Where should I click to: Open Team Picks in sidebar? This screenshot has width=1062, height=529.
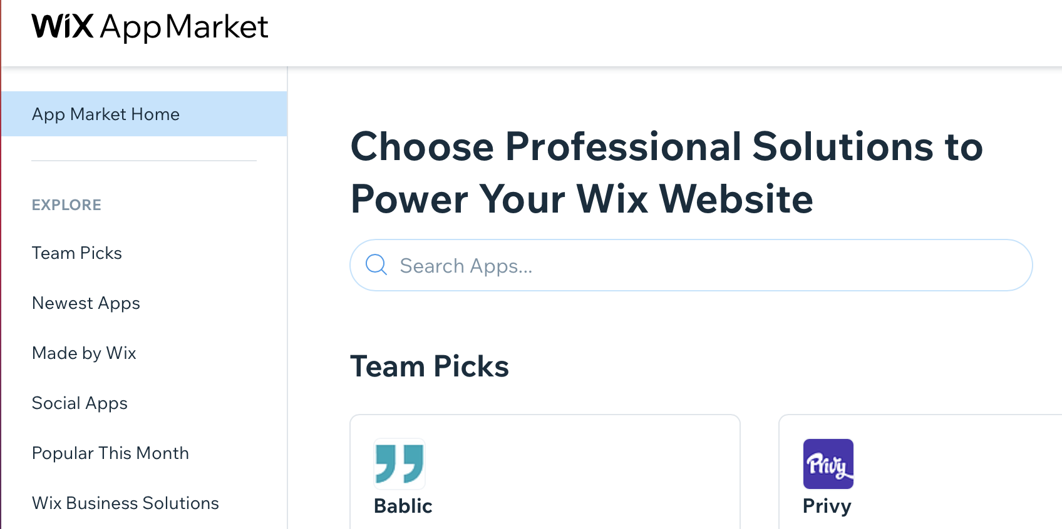tap(77, 253)
